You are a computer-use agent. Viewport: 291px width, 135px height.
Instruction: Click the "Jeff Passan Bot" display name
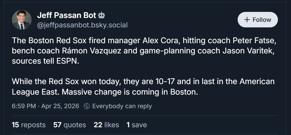[67, 15]
